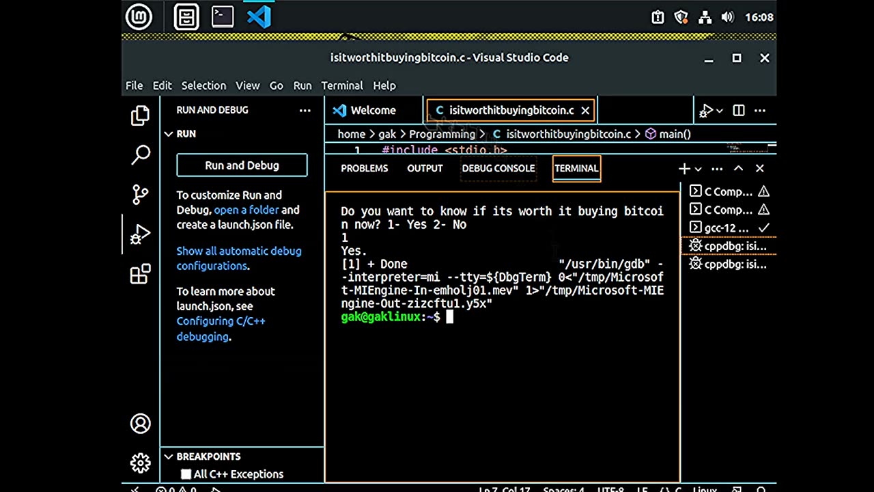874x492 pixels.
Task: Open the File menu
Action: 134,85
